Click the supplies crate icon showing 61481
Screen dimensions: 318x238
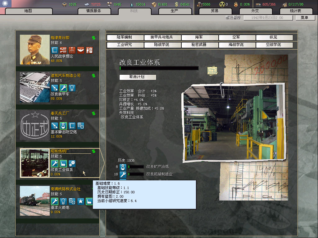[x=154, y=4]
